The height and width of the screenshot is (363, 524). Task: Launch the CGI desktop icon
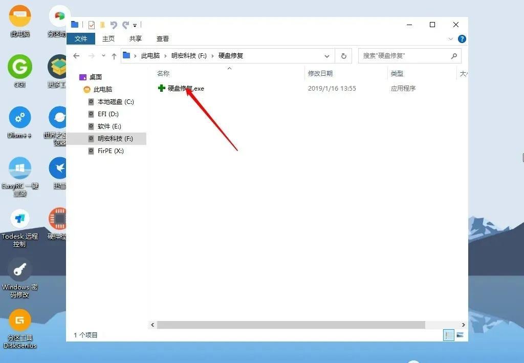[x=20, y=71]
